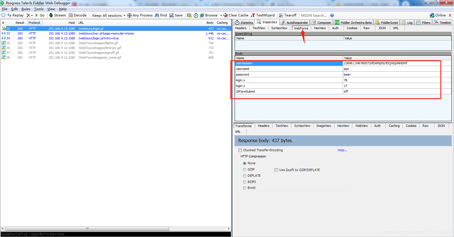Enable Use Zopfli to GZIP/DEFLATE checkbox
454x237 pixels.
tap(276, 170)
